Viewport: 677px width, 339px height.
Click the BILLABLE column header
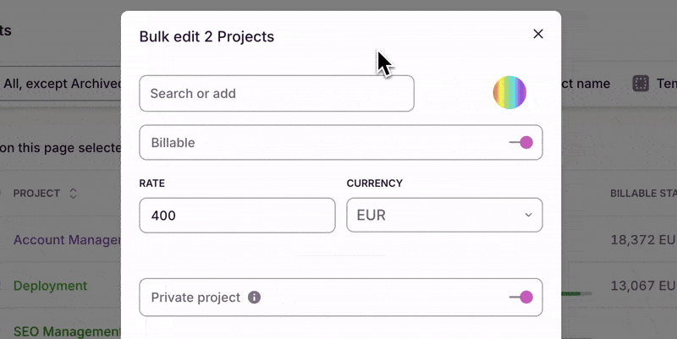pyautogui.click(x=643, y=194)
